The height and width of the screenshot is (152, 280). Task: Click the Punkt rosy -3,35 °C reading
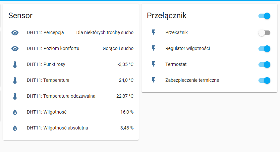(x=125, y=64)
